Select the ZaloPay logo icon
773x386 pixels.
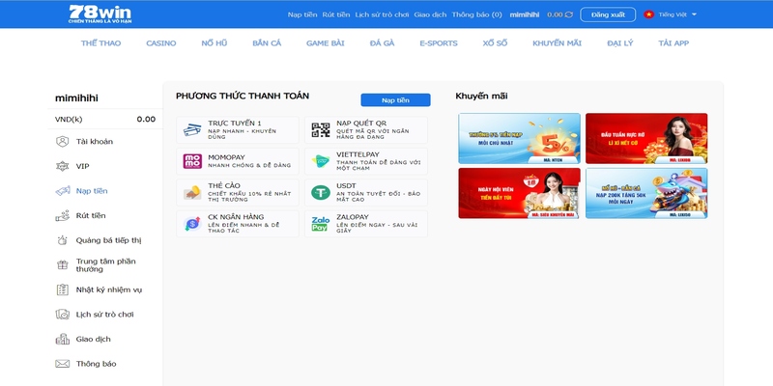point(320,223)
